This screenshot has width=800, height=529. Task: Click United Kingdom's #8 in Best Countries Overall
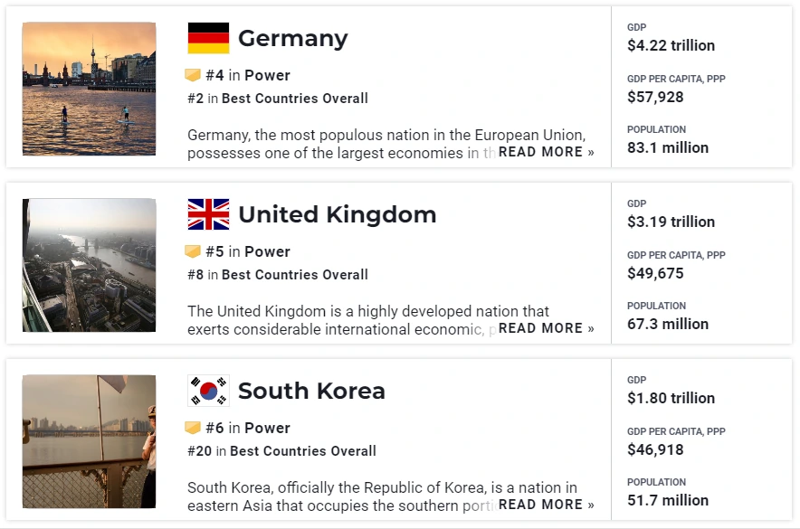278,275
